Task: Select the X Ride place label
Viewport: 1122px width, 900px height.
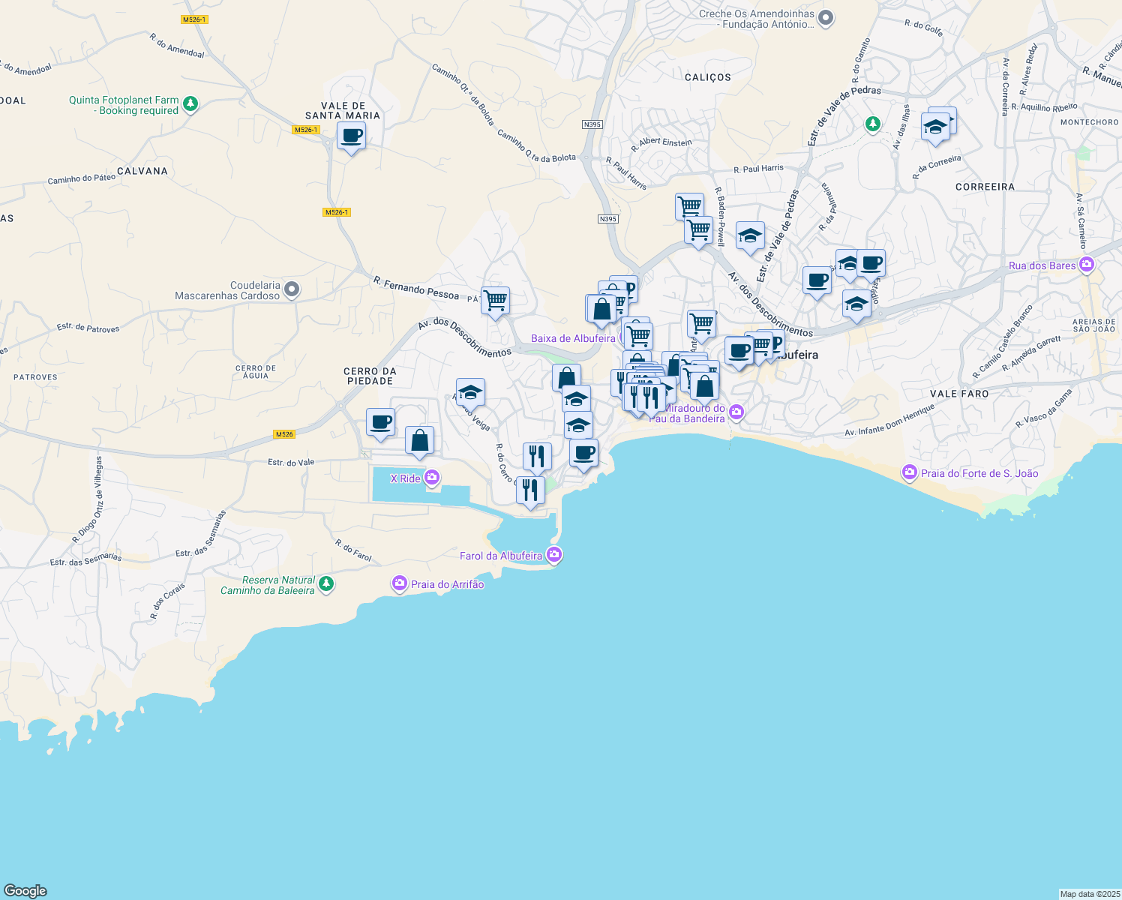Action: (x=405, y=478)
